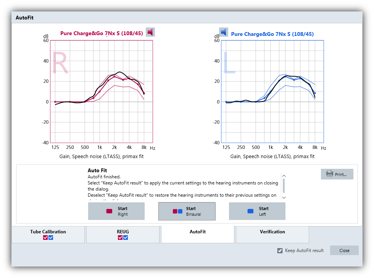Start AutoFit for the Left ear
The image size is (374, 278).
pos(257,211)
